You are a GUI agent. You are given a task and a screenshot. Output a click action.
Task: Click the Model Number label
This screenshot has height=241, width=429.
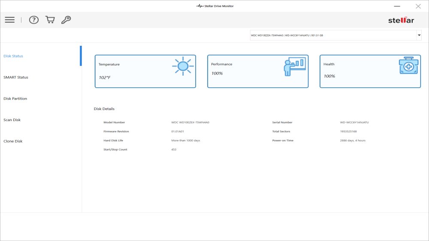pos(114,122)
